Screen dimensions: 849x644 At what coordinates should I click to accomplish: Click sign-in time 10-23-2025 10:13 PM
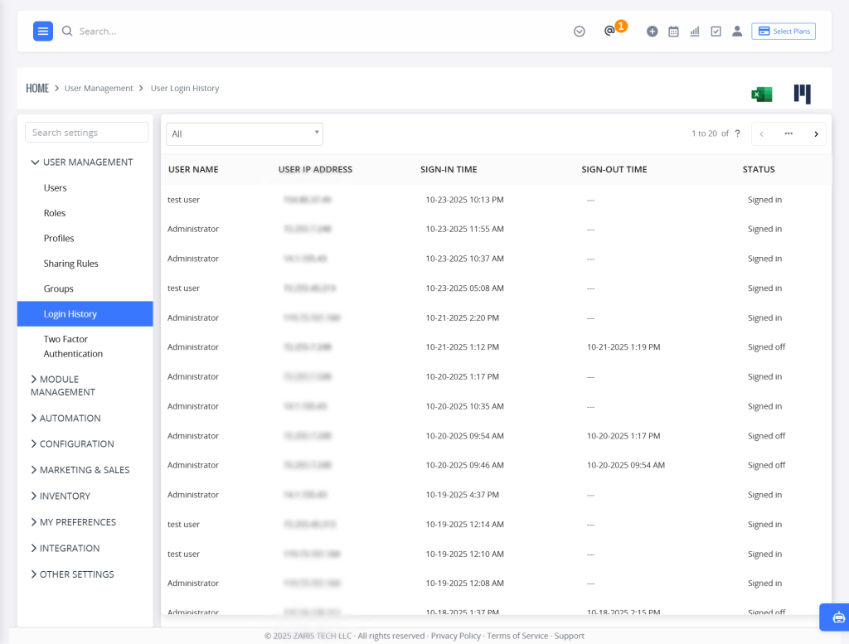coord(464,200)
